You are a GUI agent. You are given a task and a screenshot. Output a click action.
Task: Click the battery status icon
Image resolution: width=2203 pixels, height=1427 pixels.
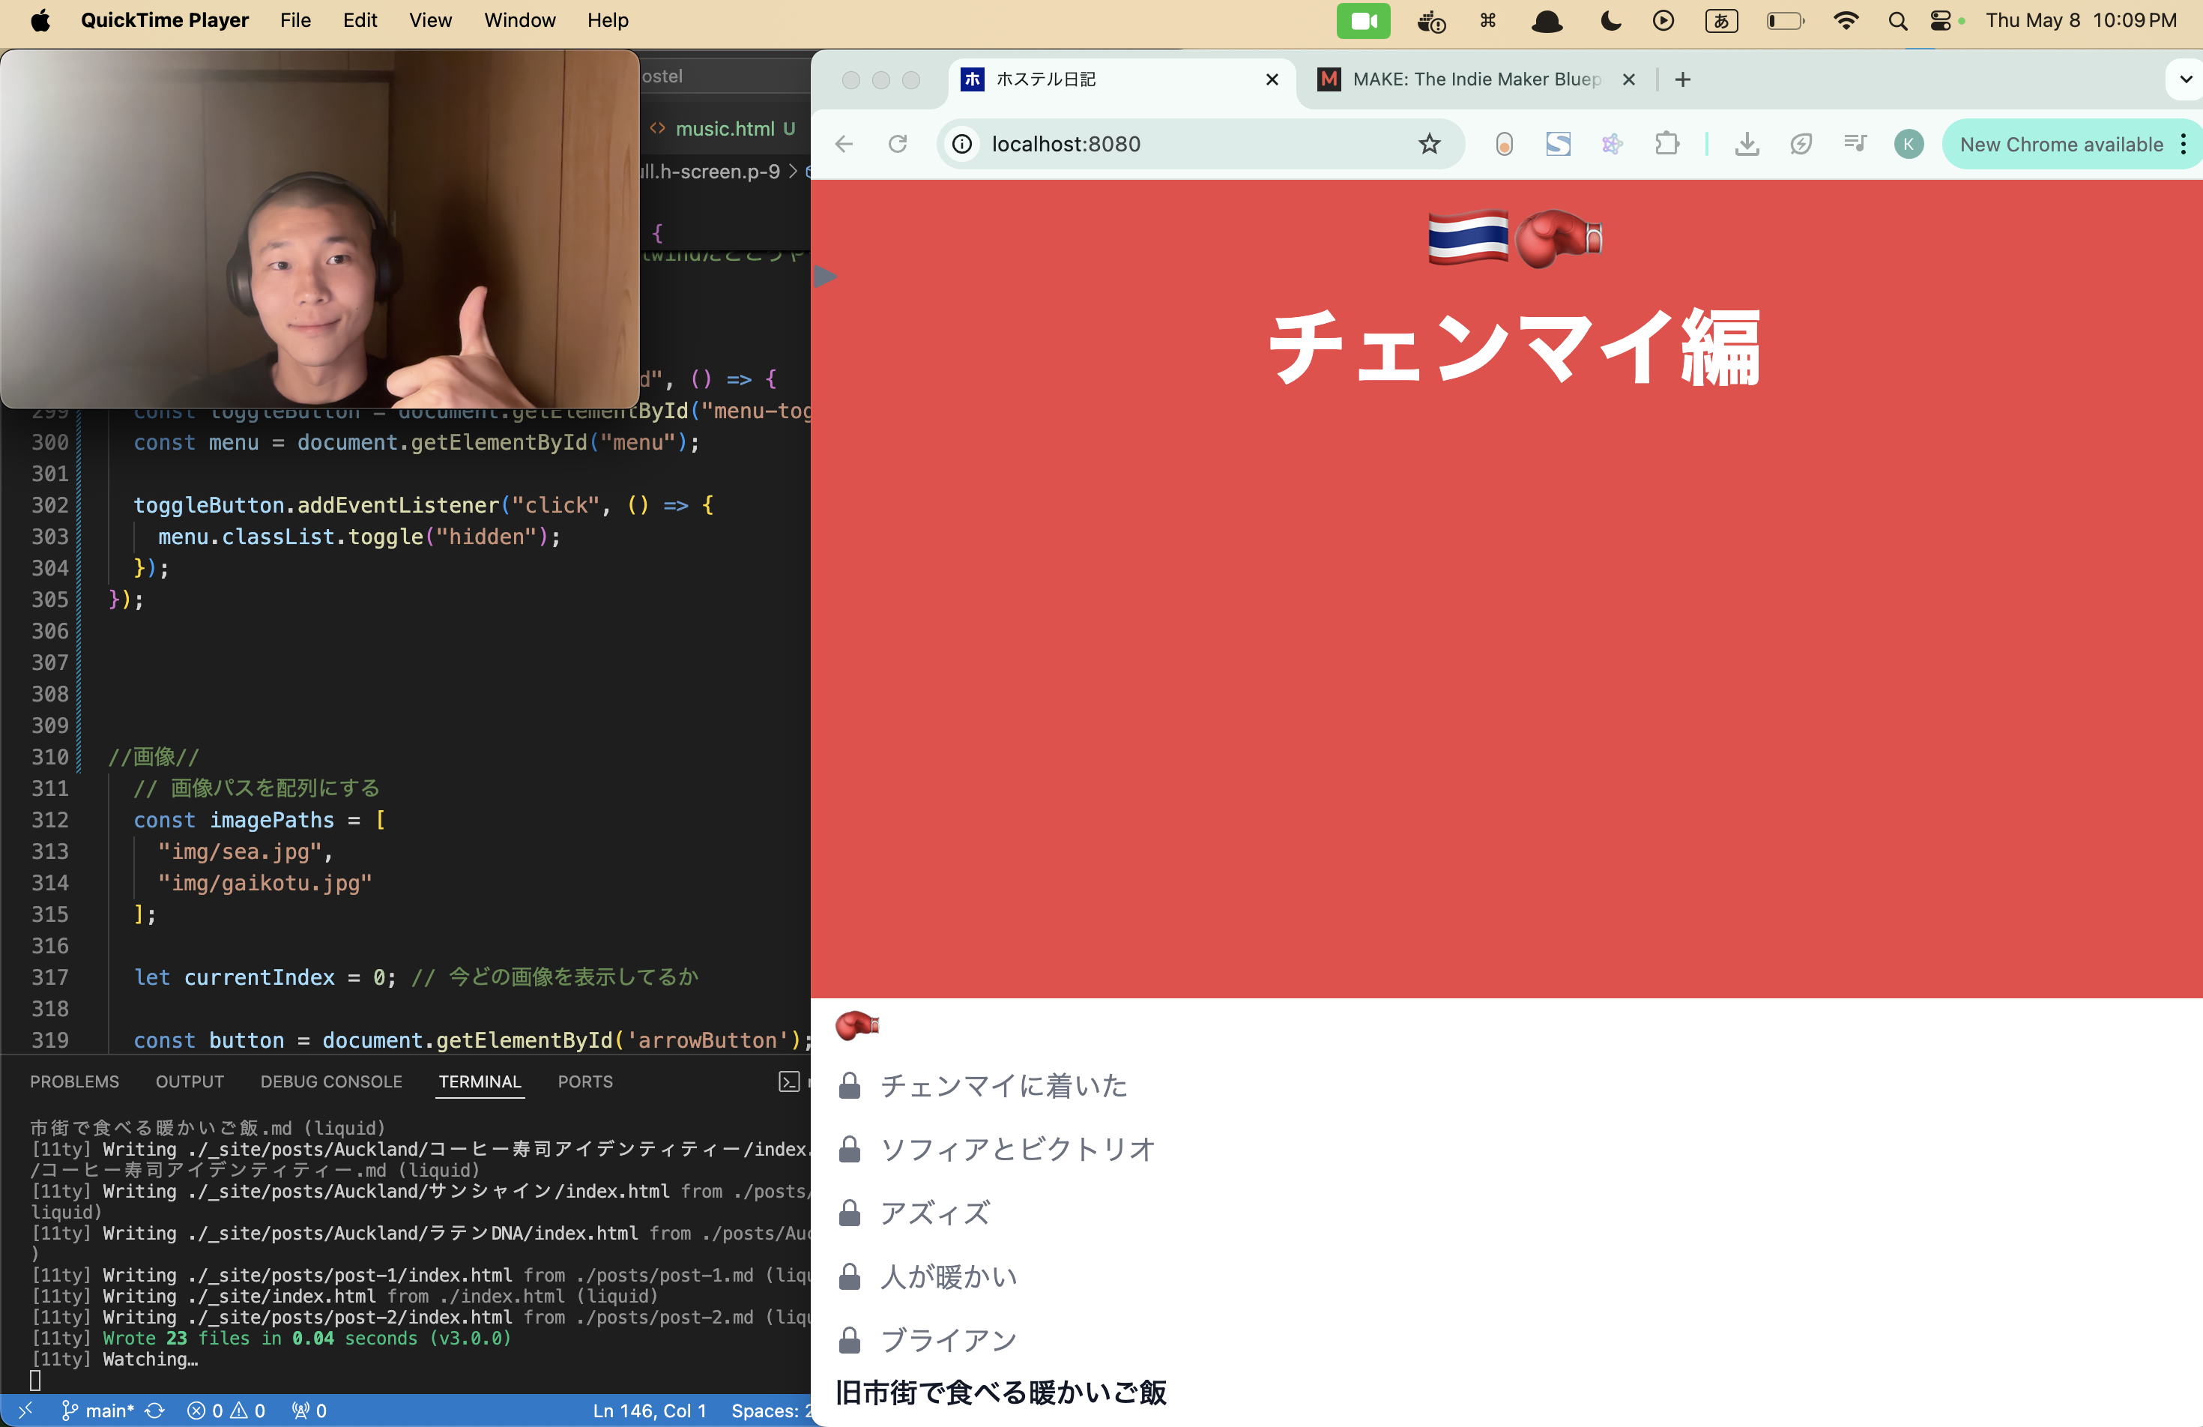[1785, 20]
